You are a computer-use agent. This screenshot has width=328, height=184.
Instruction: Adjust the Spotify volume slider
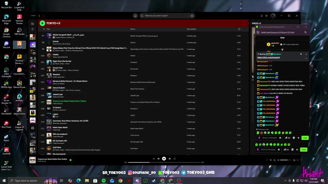coord(286,160)
